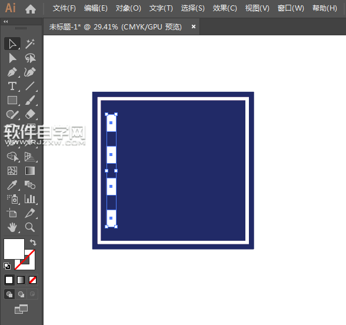Open the 窗口(W) menu
The width and height of the screenshot is (346, 325).
(x=291, y=8)
